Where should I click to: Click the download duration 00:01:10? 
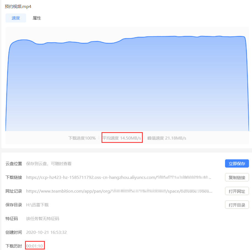35,246
